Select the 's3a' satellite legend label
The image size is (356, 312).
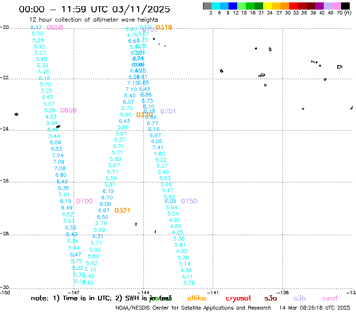(270, 298)
